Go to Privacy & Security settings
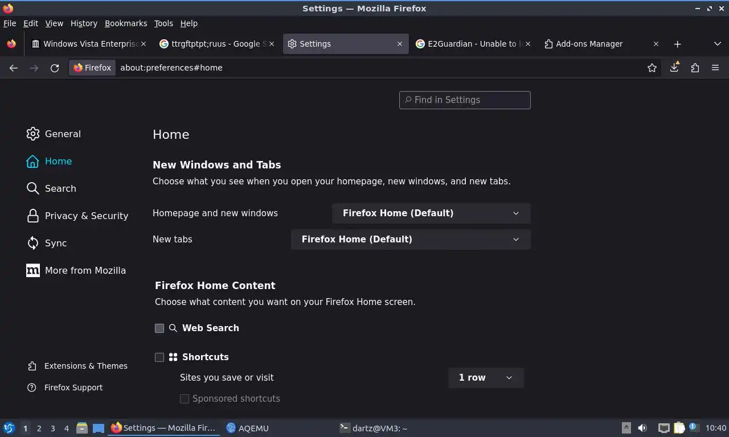 point(77,216)
